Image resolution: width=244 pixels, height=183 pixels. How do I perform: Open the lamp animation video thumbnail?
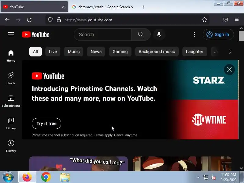(182, 163)
